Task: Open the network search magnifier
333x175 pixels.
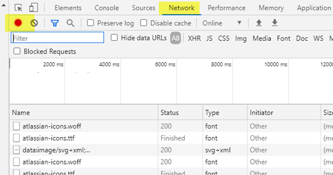Action: click(70, 23)
